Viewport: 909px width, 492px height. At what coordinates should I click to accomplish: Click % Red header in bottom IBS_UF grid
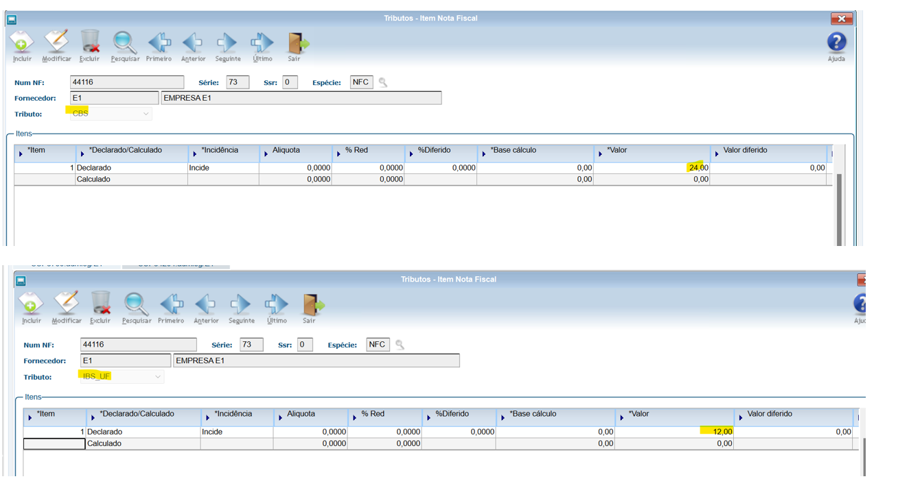[x=384, y=416]
